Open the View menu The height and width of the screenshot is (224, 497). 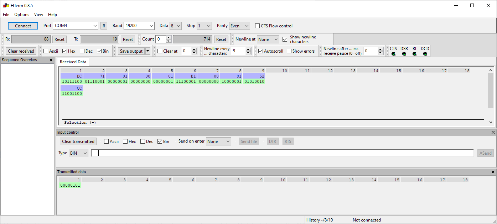click(x=38, y=15)
